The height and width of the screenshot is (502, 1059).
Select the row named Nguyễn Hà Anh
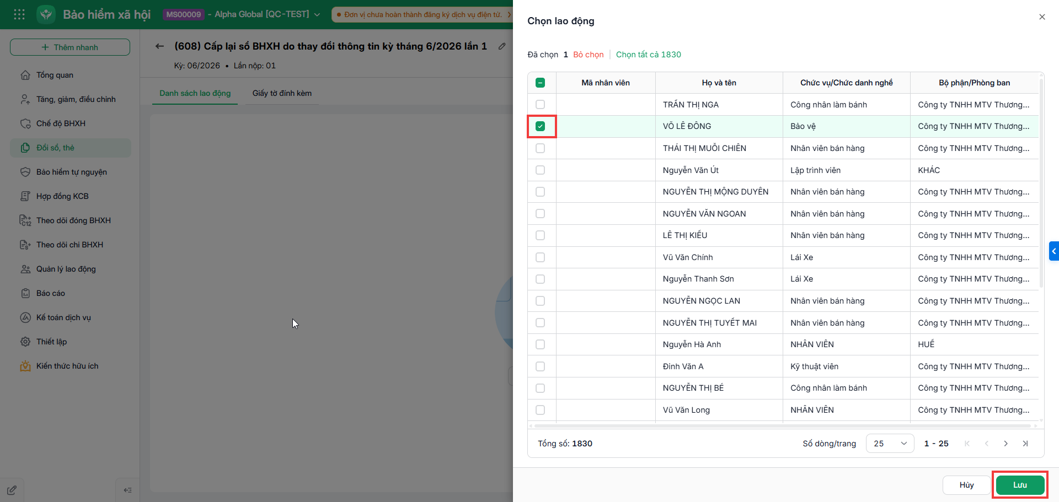point(783,344)
